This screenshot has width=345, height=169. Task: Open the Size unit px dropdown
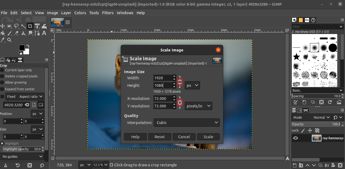click(37, 129)
